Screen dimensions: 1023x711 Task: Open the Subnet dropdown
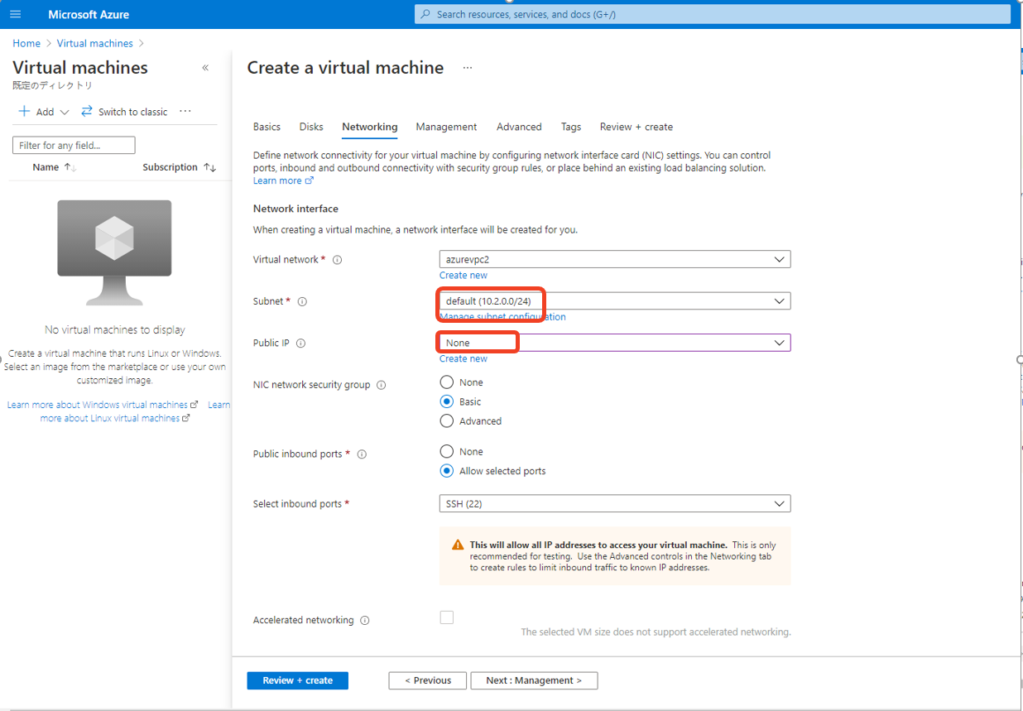tap(615, 301)
